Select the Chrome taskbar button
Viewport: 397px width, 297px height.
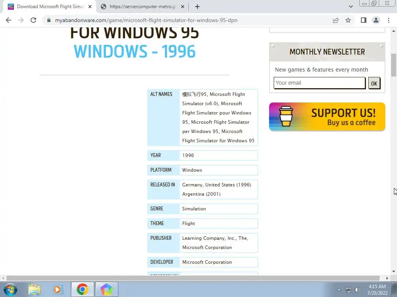82,289
